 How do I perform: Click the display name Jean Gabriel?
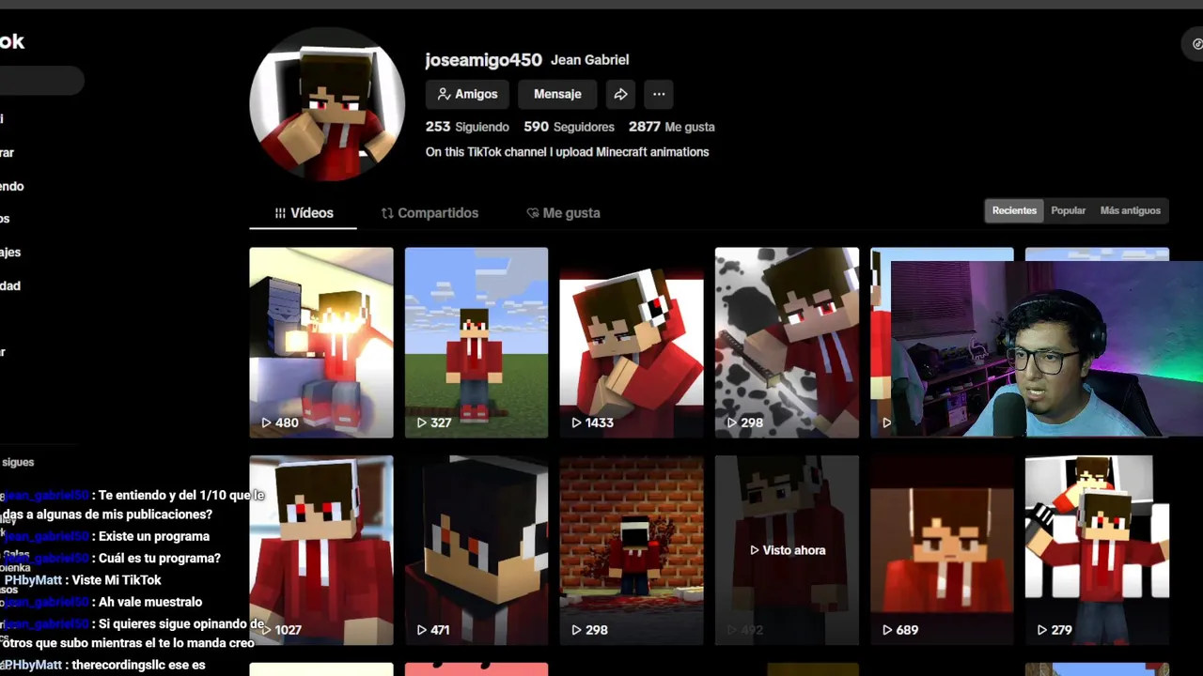click(589, 60)
